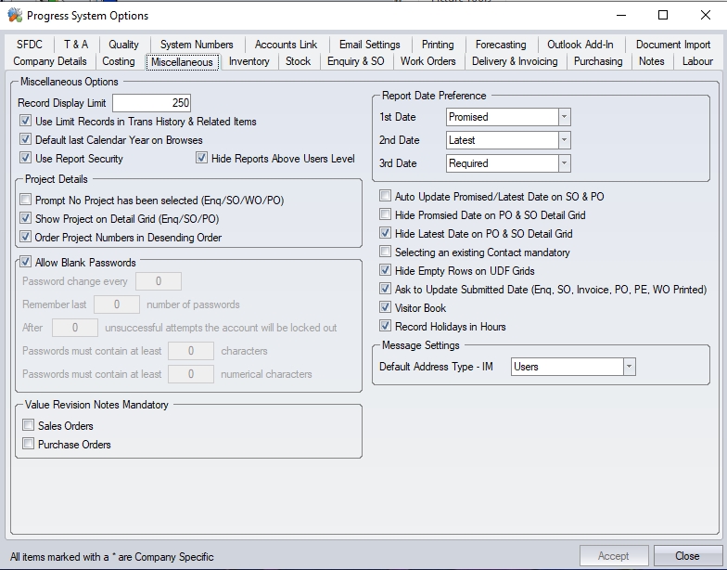Click the Close button
The height and width of the screenshot is (570, 727).
pyautogui.click(x=687, y=556)
